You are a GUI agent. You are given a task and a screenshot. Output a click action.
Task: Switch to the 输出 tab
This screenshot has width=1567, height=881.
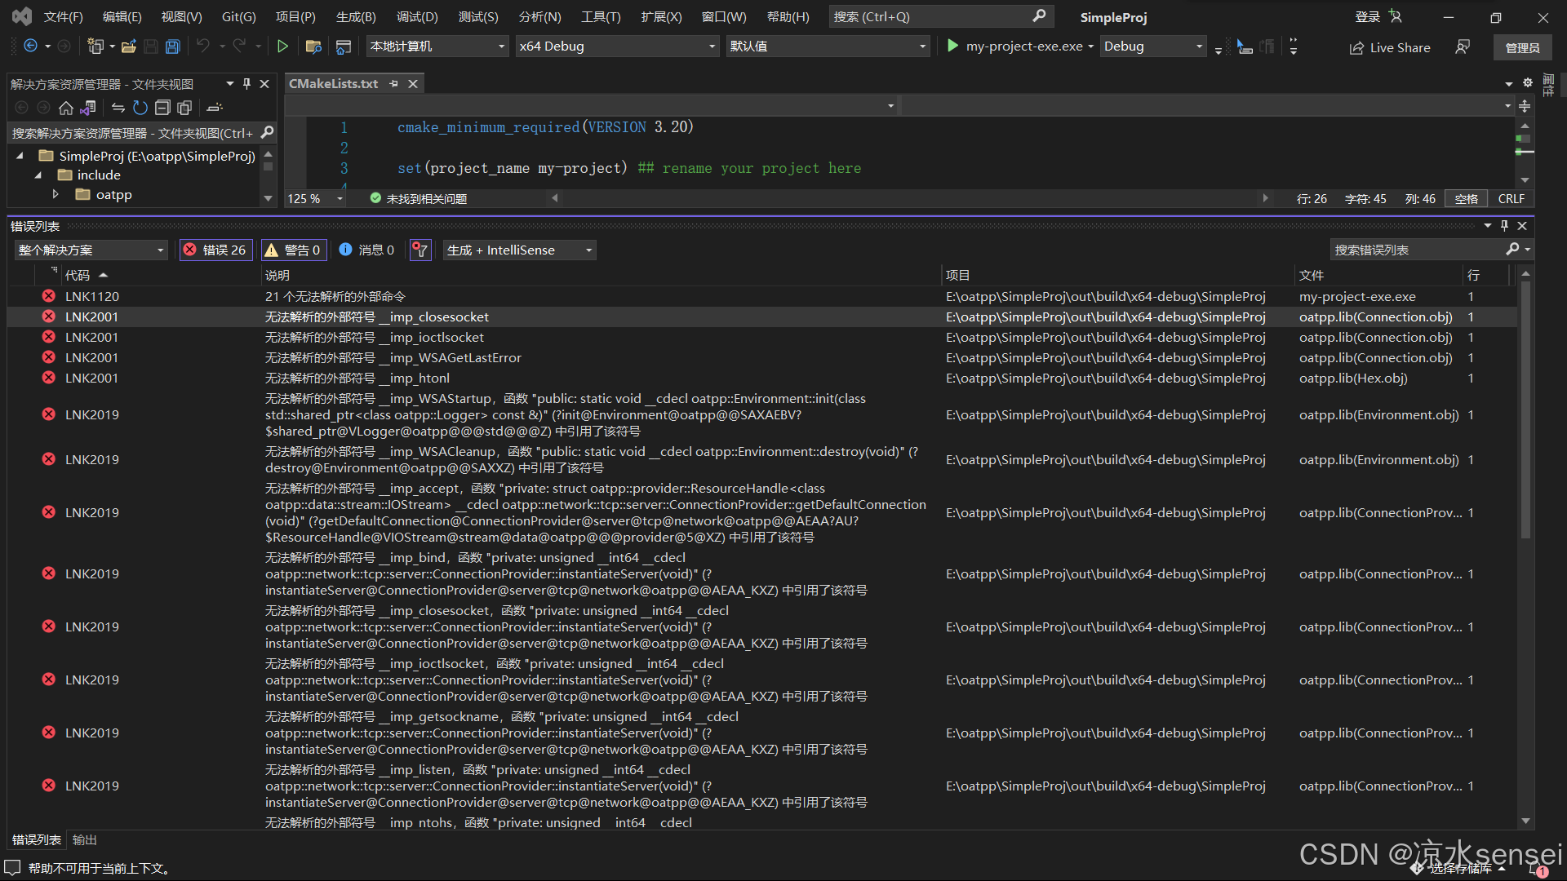tap(84, 839)
